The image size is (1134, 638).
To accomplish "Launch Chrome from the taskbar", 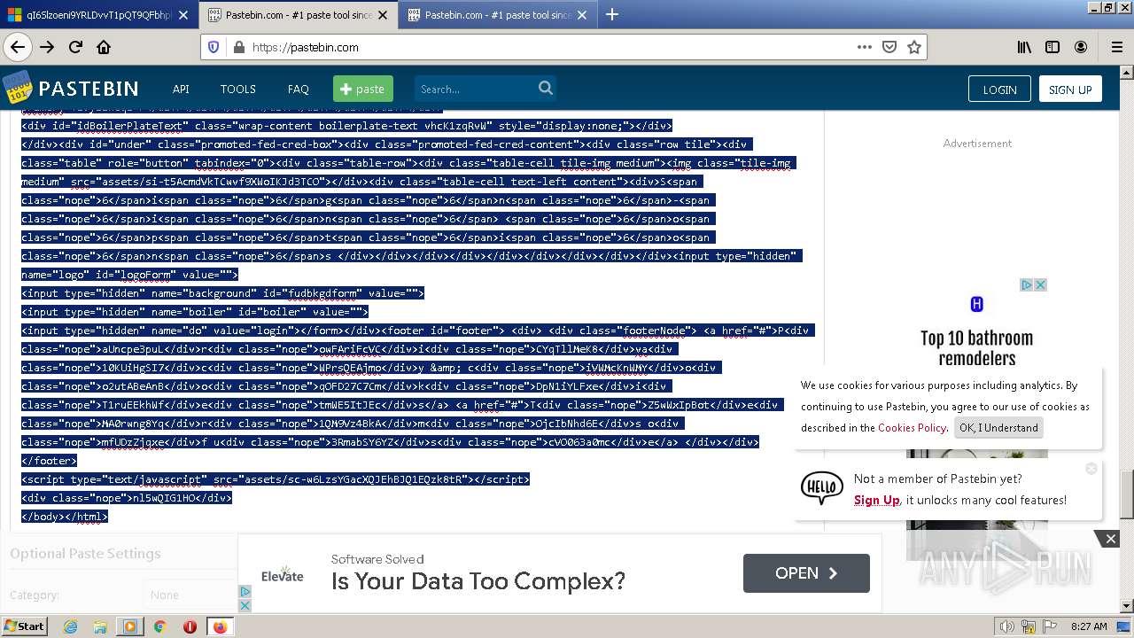I will coord(160,626).
